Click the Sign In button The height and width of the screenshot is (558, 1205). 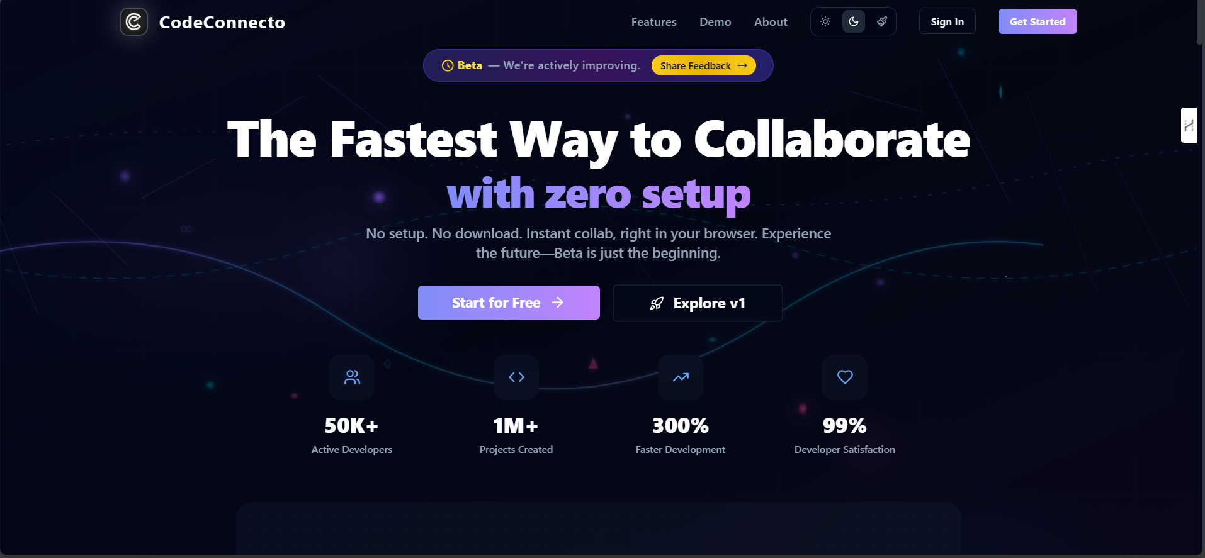947,21
